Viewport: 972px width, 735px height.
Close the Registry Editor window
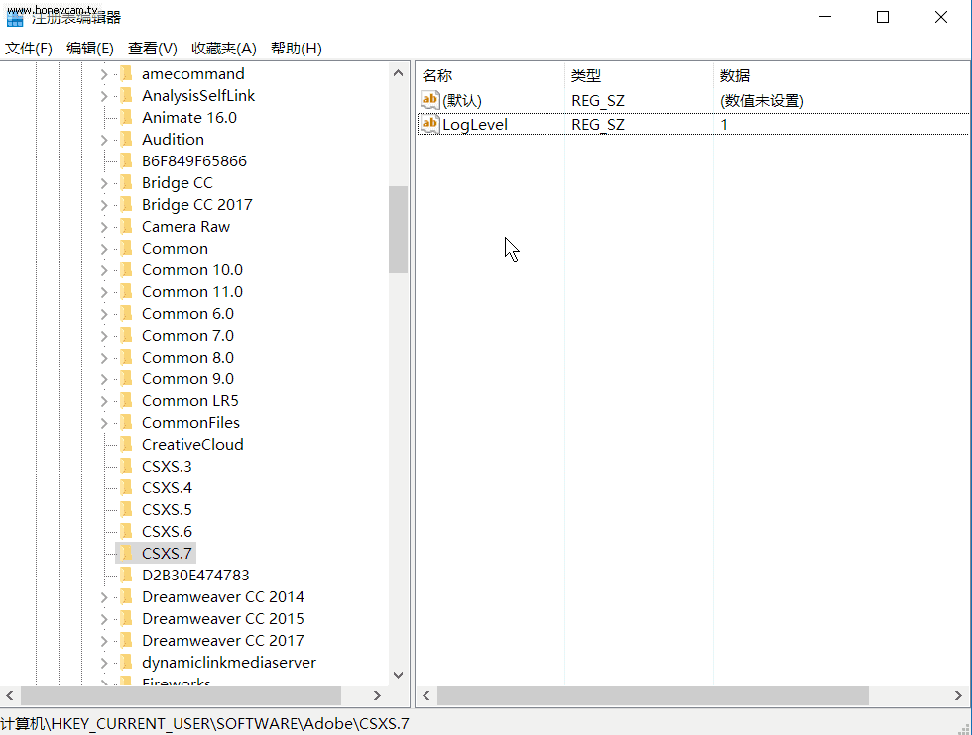tap(941, 18)
